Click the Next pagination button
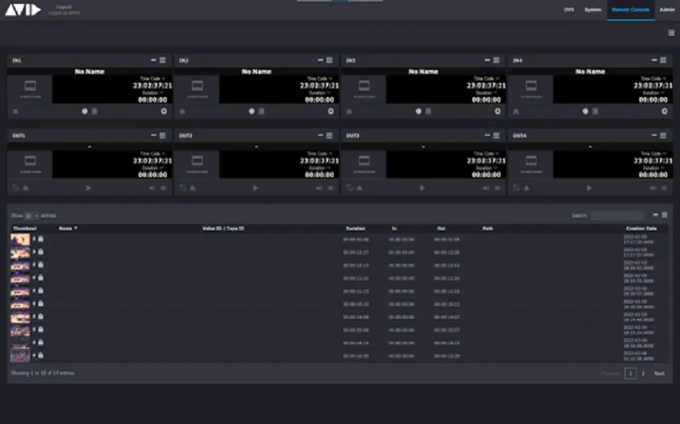680x424 pixels. (x=659, y=373)
